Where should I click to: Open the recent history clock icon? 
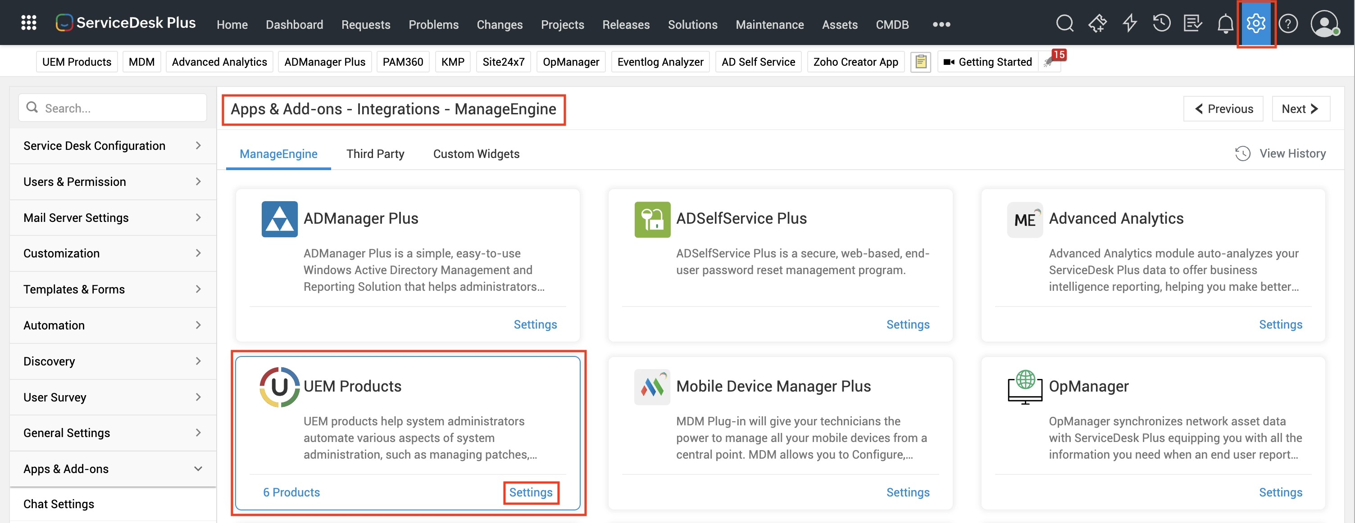(x=1161, y=23)
